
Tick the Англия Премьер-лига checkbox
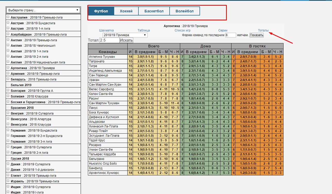pos(8,39)
